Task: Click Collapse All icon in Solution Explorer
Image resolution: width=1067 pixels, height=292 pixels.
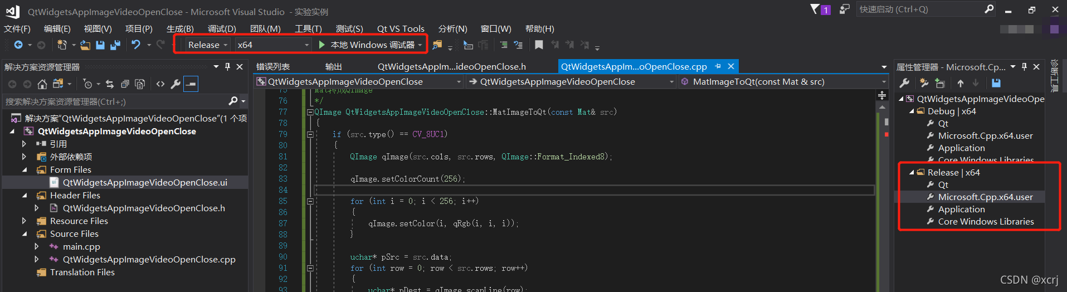Action: click(x=125, y=84)
